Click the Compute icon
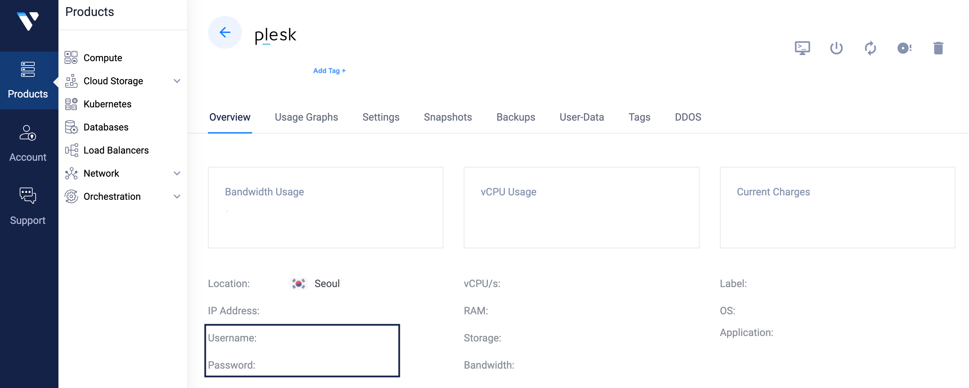The image size is (969, 388). (71, 57)
